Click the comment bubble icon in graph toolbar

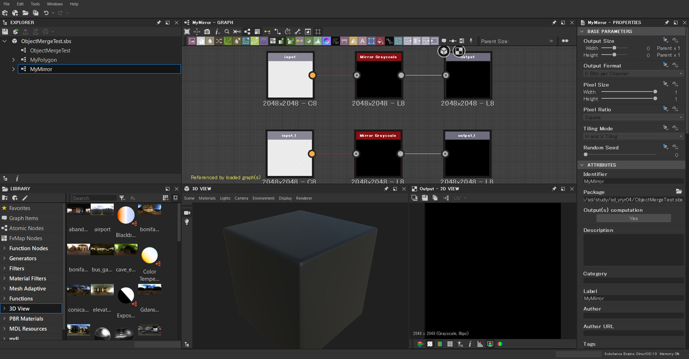pyautogui.click(x=444, y=41)
